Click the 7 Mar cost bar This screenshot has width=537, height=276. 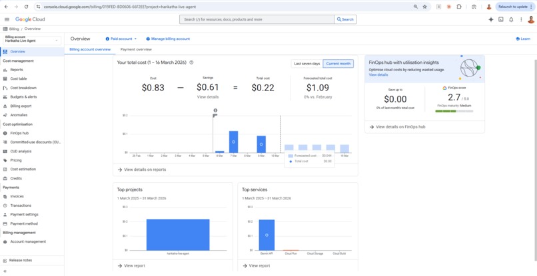pyautogui.click(x=234, y=142)
